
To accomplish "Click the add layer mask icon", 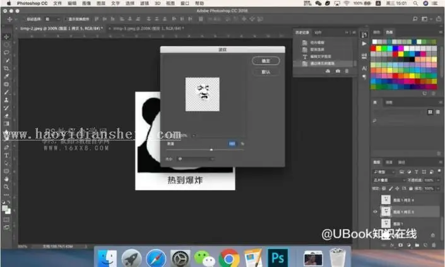I will 400,245.
